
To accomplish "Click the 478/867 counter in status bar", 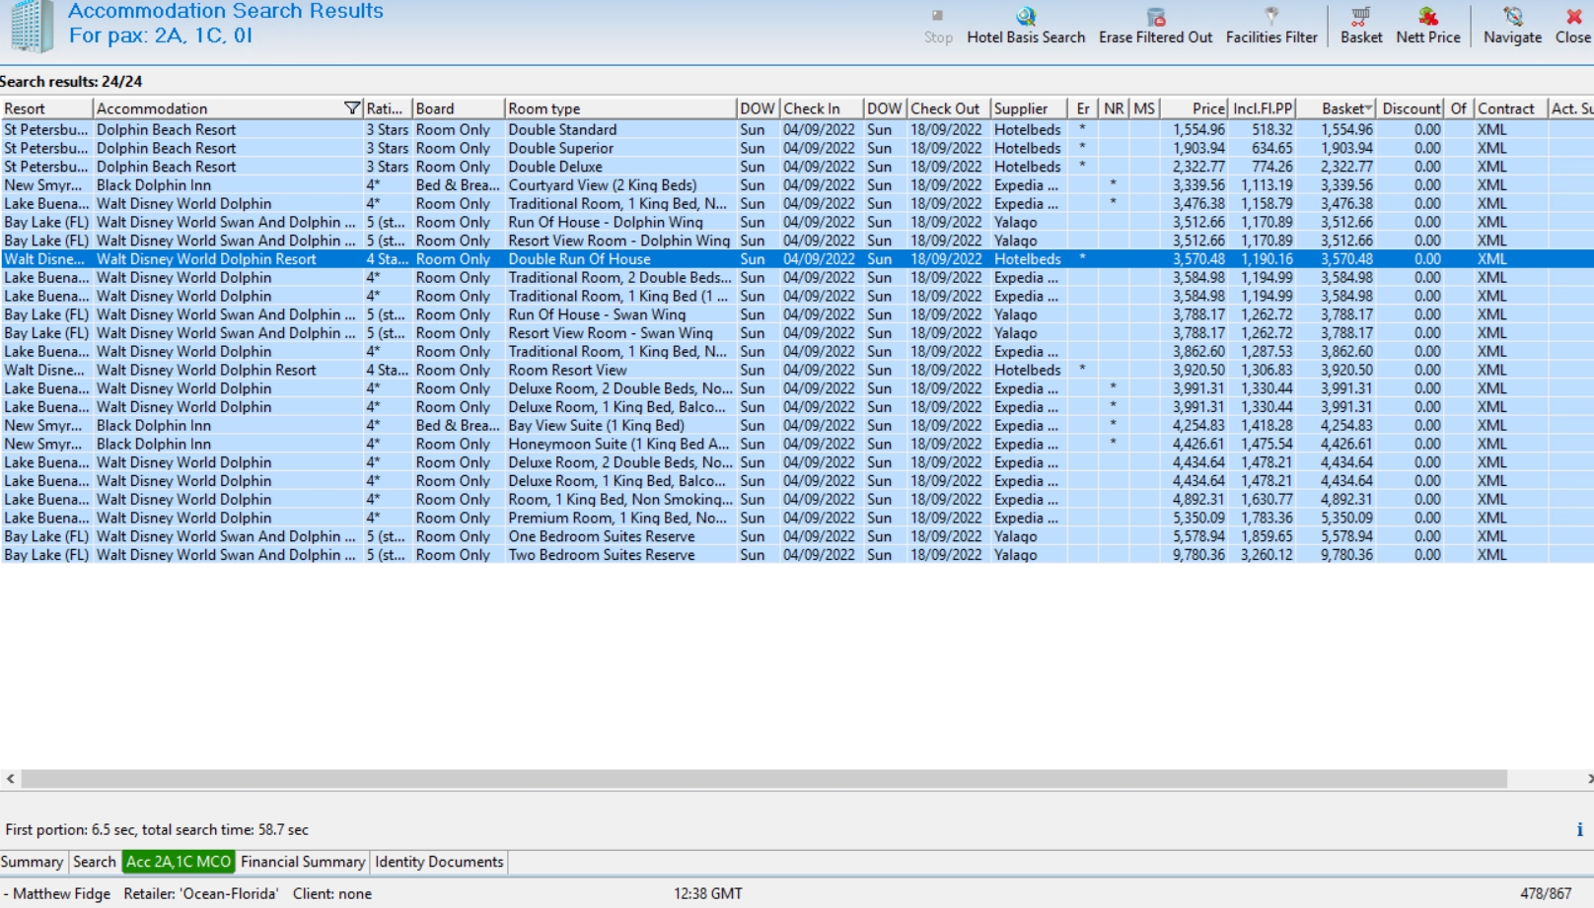I will [x=1546, y=894].
